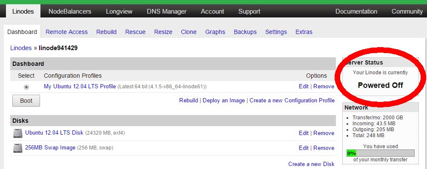Click the Transfer/mo: 2000 GB entry
Viewport: 427px width, 169px height.
(378, 118)
